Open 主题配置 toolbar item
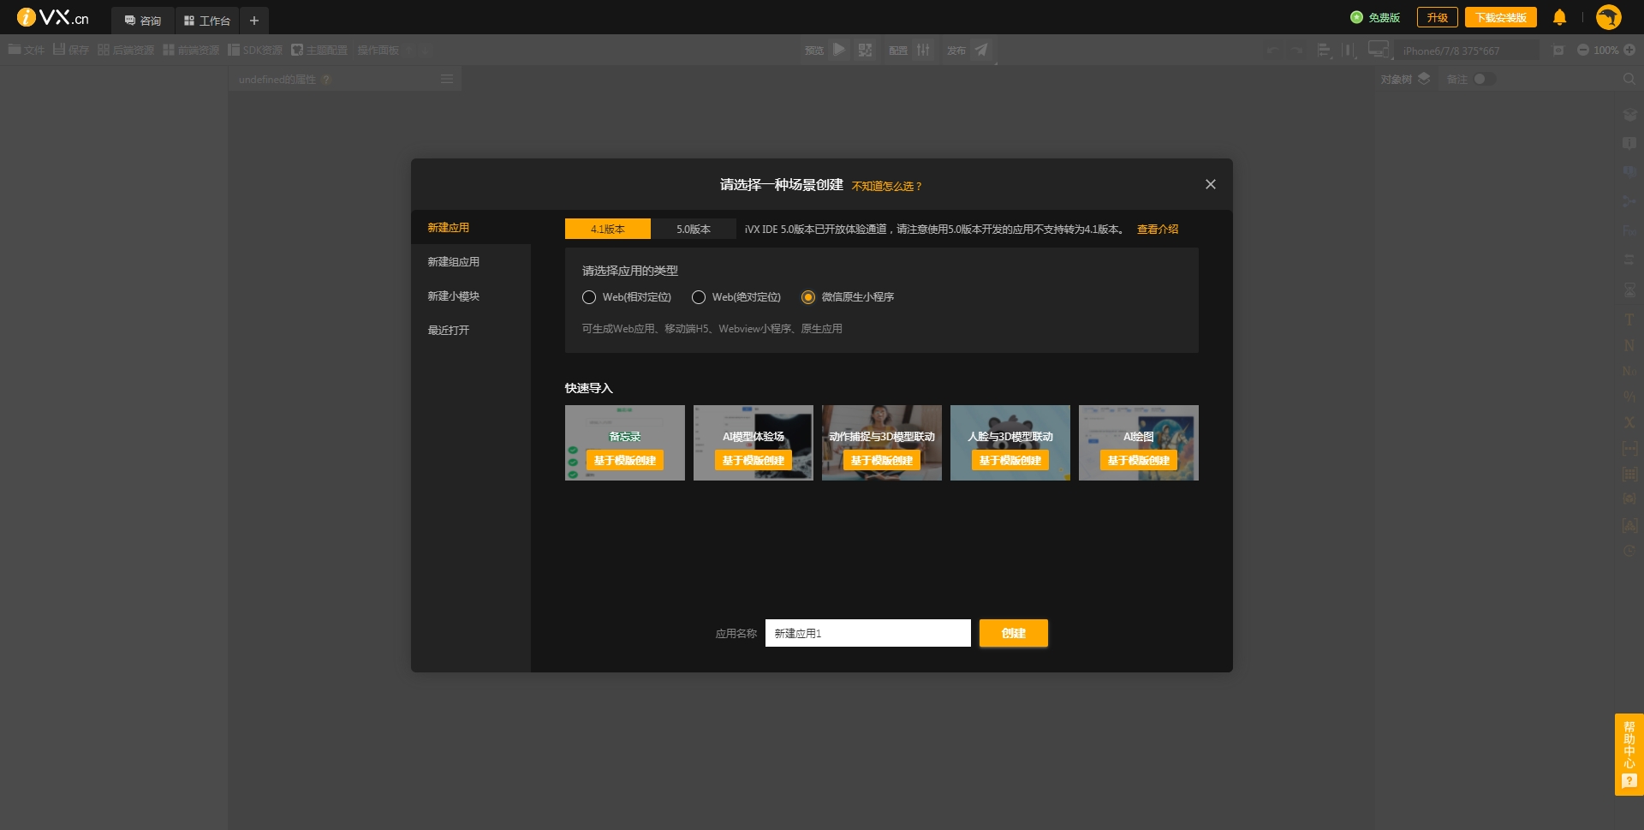This screenshot has width=1644, height=830. coord(319,50)
